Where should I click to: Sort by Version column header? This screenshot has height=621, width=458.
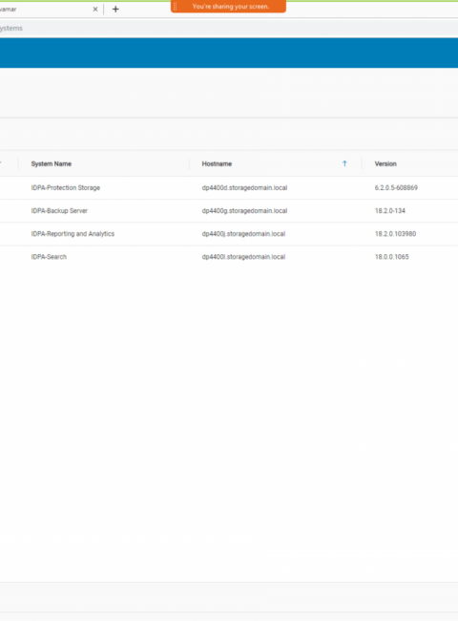[385, 163]
